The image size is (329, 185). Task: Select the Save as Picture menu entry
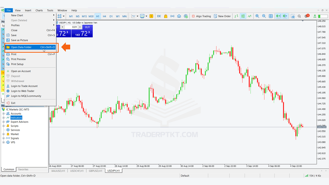[x=30, y=40]
